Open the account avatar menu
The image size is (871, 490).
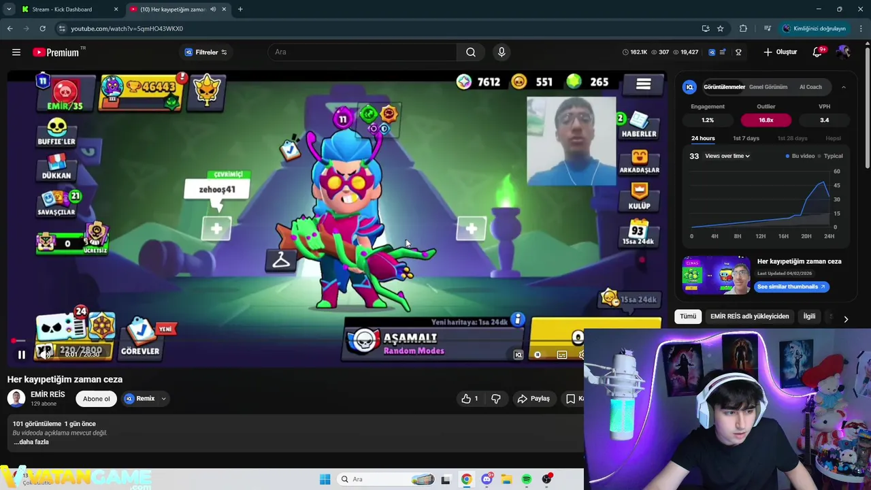(843, 52)
